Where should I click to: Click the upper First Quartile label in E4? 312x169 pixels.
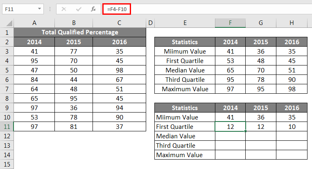(185, 61)
